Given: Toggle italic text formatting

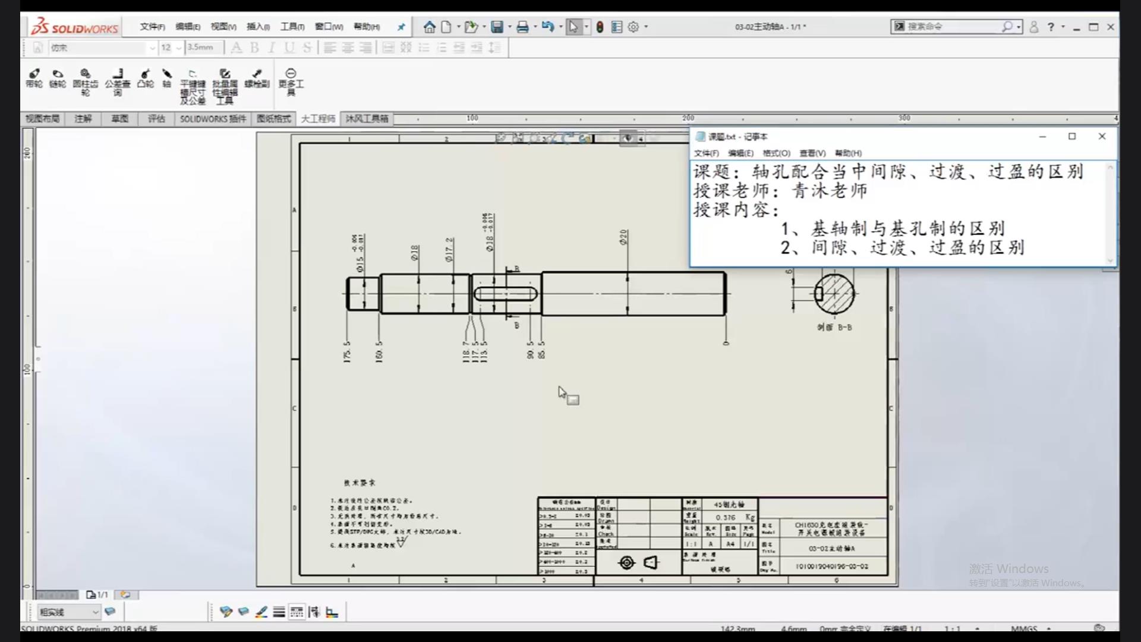Looking at the screenshot, I should 272,48.
